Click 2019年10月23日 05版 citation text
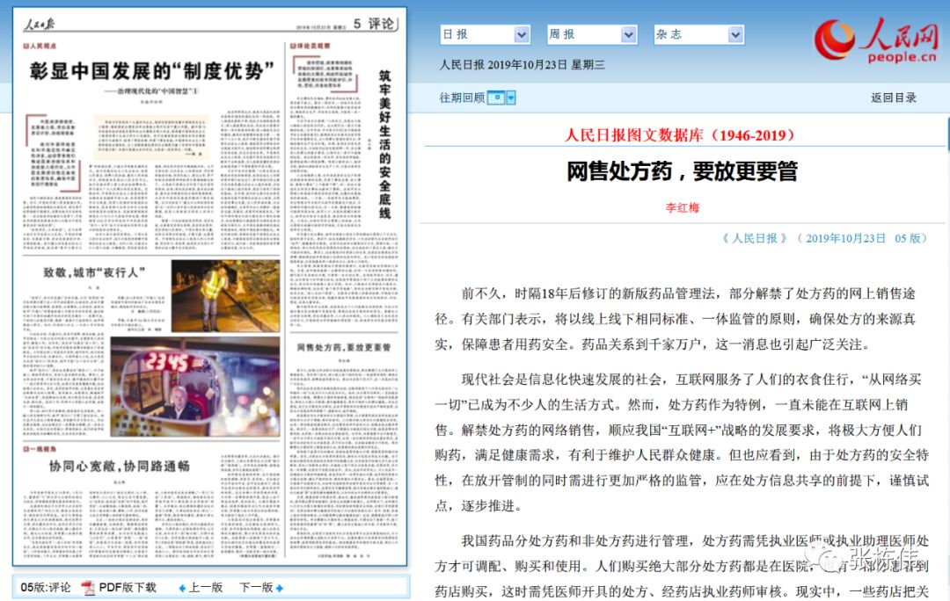The image size is (950, 601). click(863, 238)
